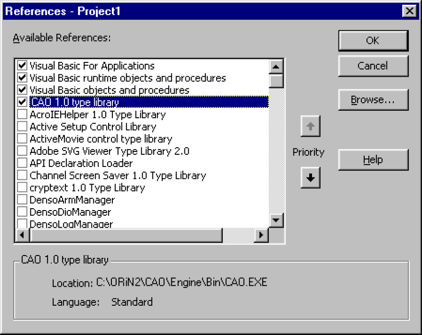Check API Declaration Loader checkbox
Screen dimensions: 422x335
(x=22, y=163)
